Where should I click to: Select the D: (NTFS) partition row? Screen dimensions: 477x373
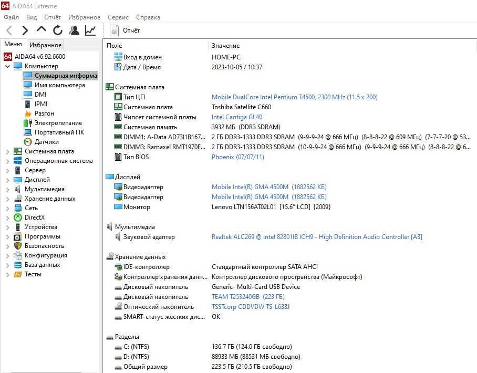pyautogui.click(x=290, y=357)
